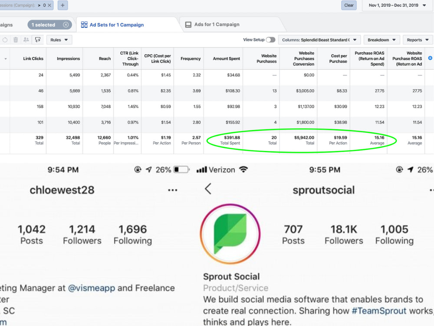Click the Ads tab screen icon
434x326 pixels.
[x=188, y=25]
